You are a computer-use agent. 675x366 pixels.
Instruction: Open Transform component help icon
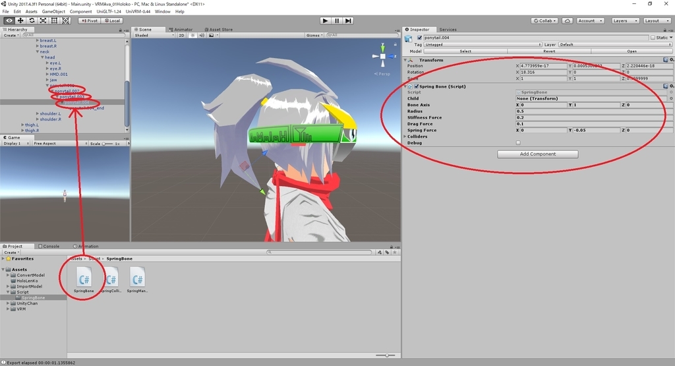pyautogui.click(x=666, y=60)
